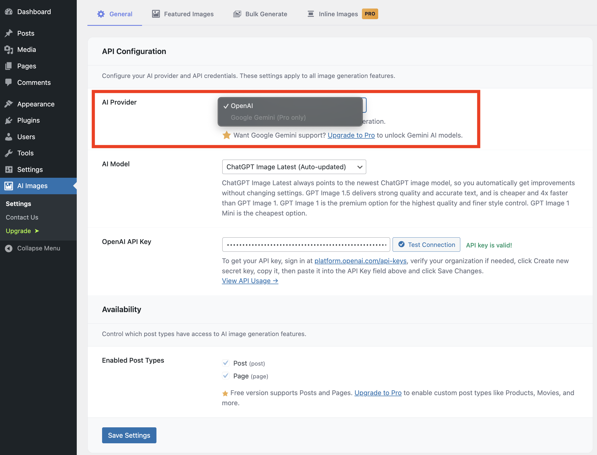
Task: Click the Collapse Menu arrow icon
Action: coord(9,248)
